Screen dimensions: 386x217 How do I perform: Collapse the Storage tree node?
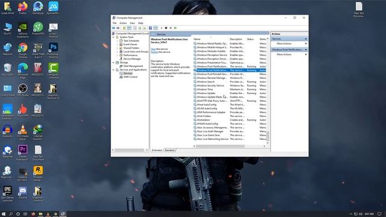[x=114, y=63]
